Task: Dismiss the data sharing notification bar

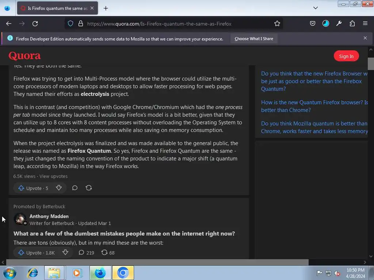Action: tap(365, 38)
